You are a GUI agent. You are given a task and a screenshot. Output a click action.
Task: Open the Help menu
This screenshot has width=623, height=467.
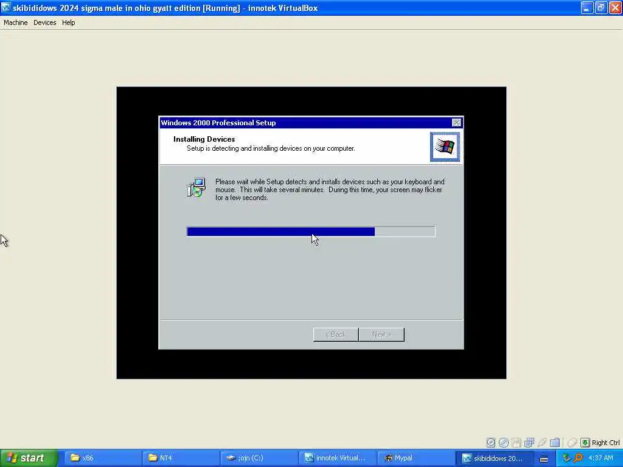[68, 22]
